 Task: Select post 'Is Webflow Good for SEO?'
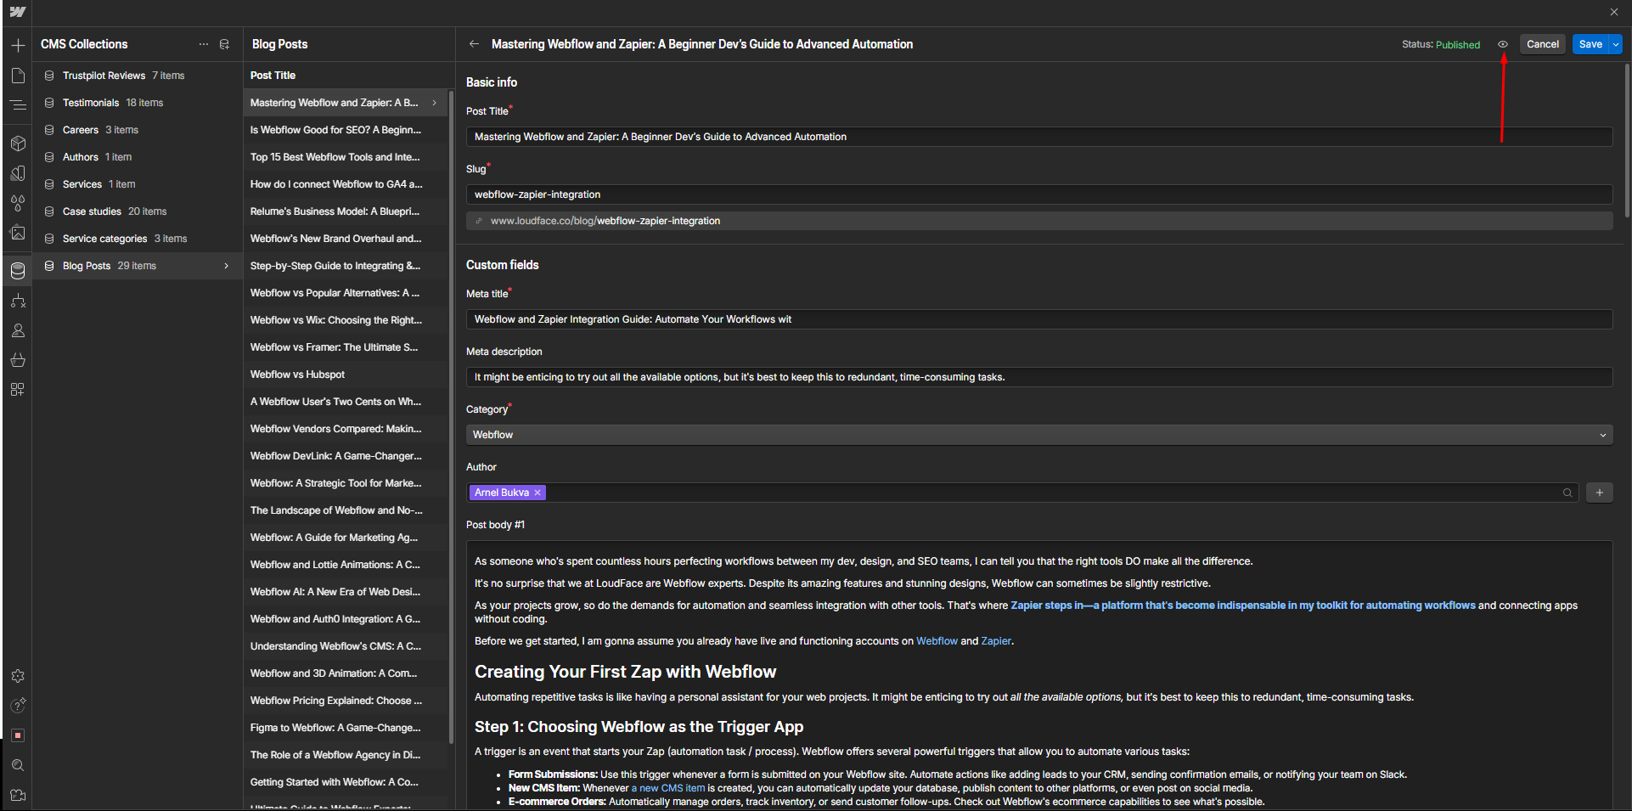tap(346, 130)
